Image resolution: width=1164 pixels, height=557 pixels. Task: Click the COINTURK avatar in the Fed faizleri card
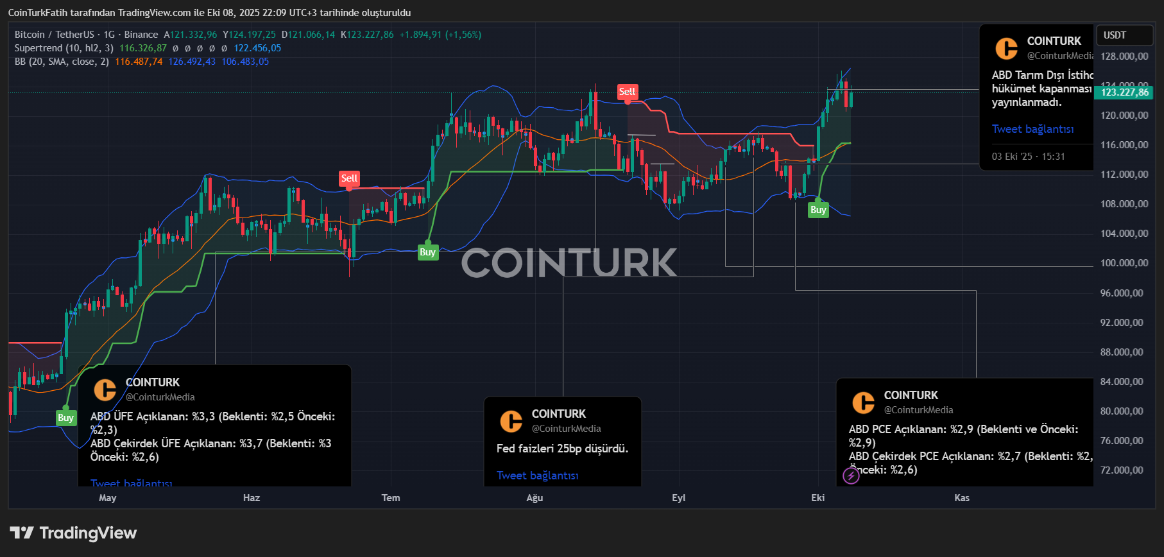coord(511,421)
